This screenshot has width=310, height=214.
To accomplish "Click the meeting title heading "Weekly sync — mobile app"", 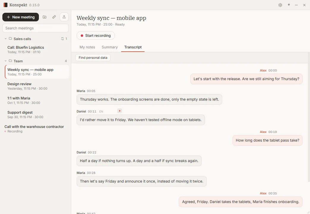I will (x=111, y=18).
